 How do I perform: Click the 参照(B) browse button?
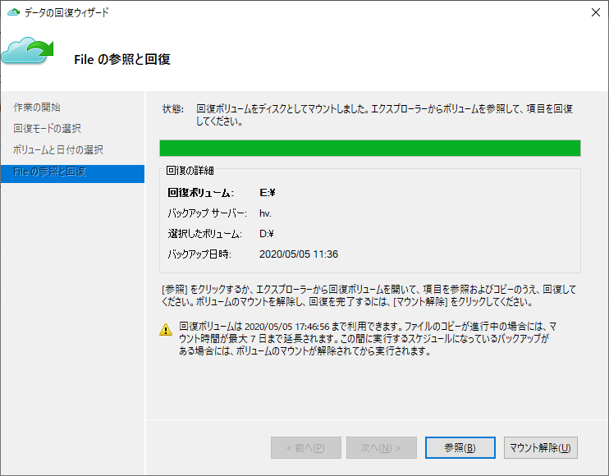(x=460, y=447)
